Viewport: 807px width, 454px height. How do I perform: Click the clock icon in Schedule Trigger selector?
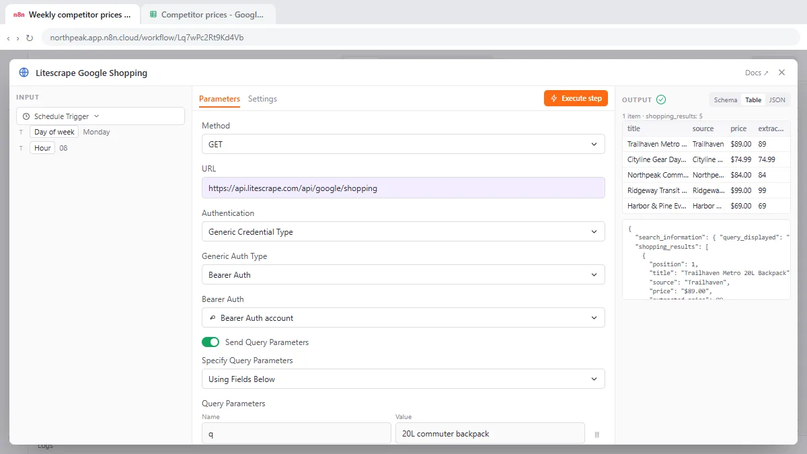coord(26,116)
